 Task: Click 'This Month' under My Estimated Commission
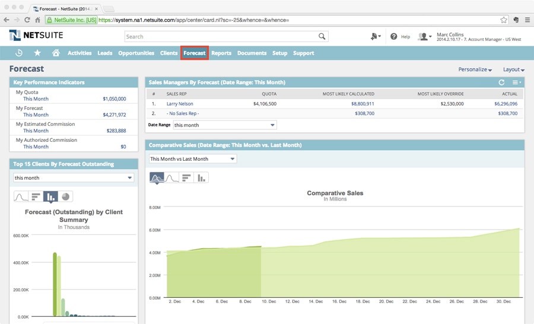pyautogui.click(x=36, y=131)
